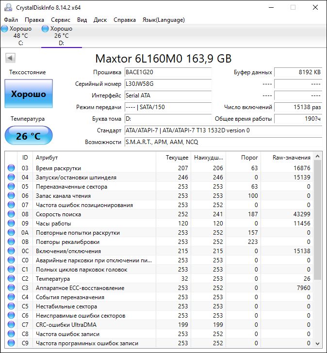This screenshot has height=353, width=327.
Task: Click the 26 °C temperature button
Action: (29, 136)
